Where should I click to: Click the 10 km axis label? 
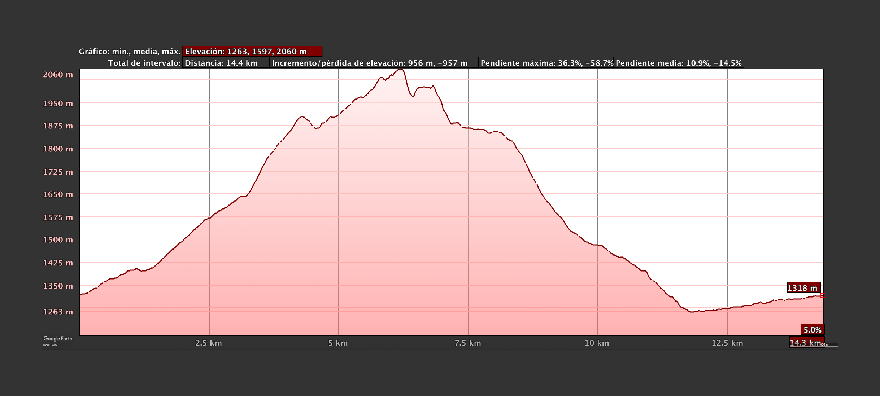(x=597, y=343)
